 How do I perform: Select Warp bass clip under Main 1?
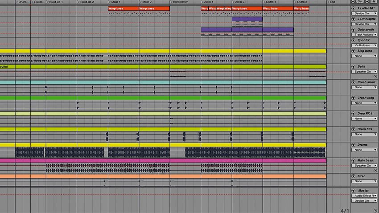coord(124,8)
